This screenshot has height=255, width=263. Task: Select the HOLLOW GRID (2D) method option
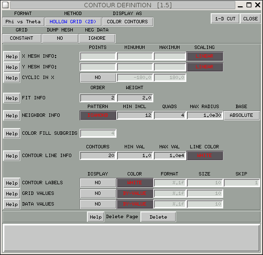[x=73, y=22]
